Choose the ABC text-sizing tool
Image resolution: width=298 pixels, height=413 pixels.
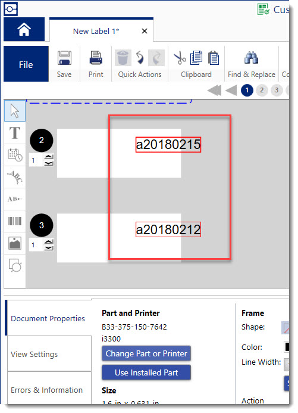click(15, 199)
